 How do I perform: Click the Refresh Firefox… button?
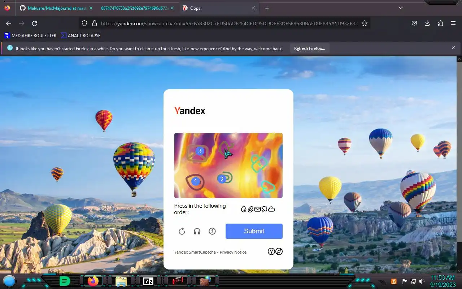click(309, 48)
